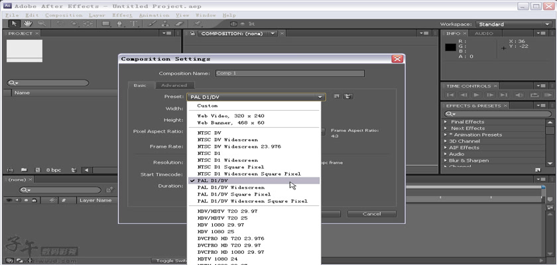This screenshot has width=557, height=265.
Task: Toggle audio mute in Time Controls
Action: coord(519,95)
